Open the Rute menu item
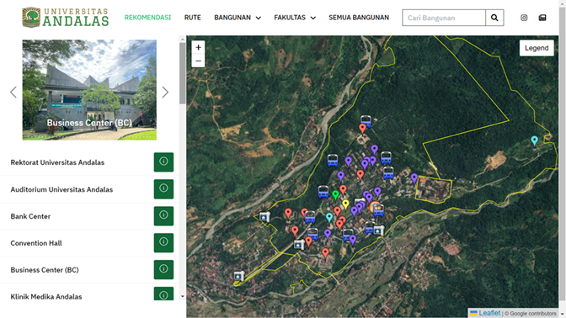This screenshot has height=318, width=566. click(192, 18)
